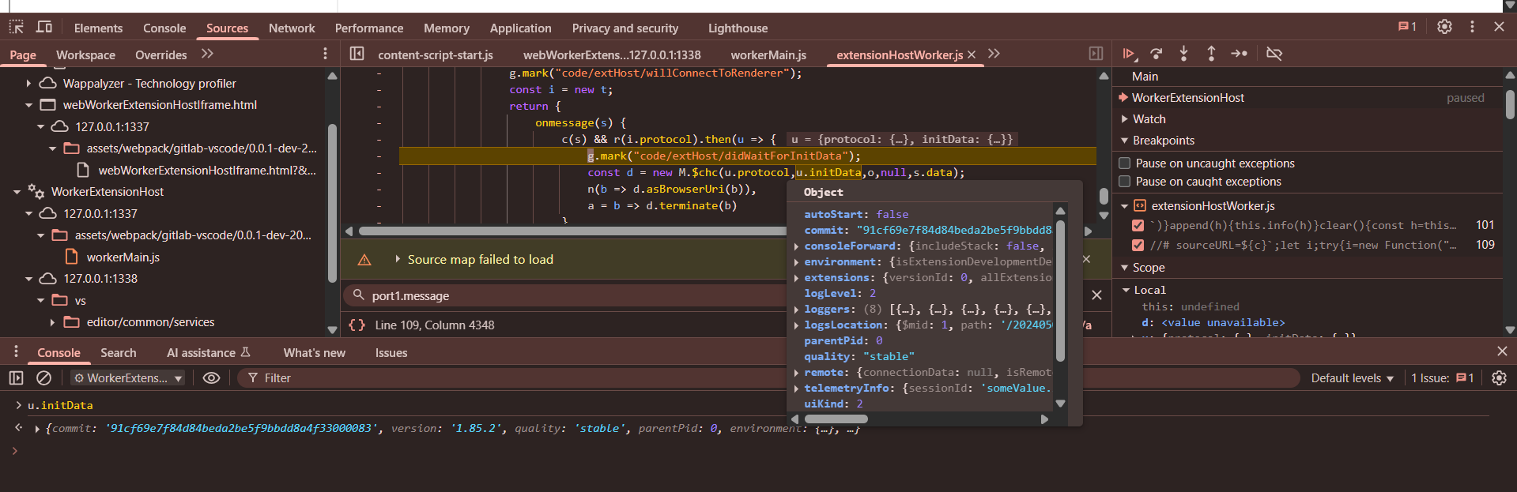Toggle the navigator sidebar icon
This screenshot has height=492, width=1517.
pos(357,54)
